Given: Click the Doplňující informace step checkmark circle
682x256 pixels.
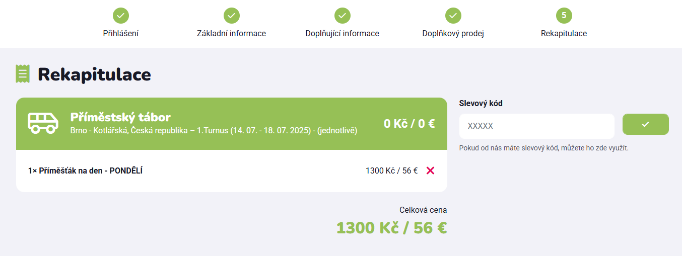Looking at the screenshot, I should (x=343, y=16).
